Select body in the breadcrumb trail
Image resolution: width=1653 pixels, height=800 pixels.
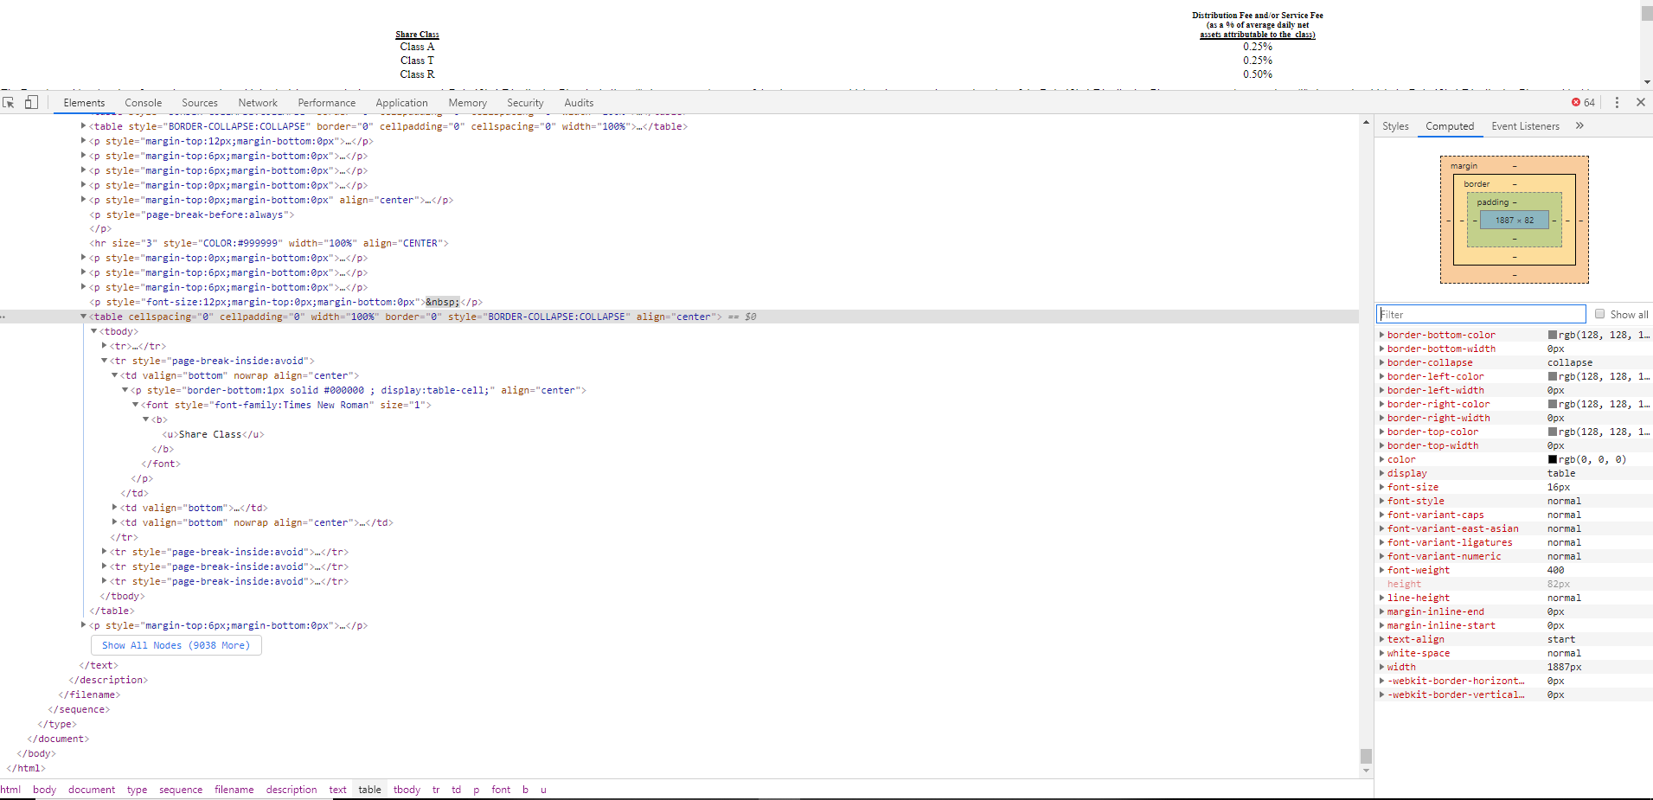coord(44,790)
